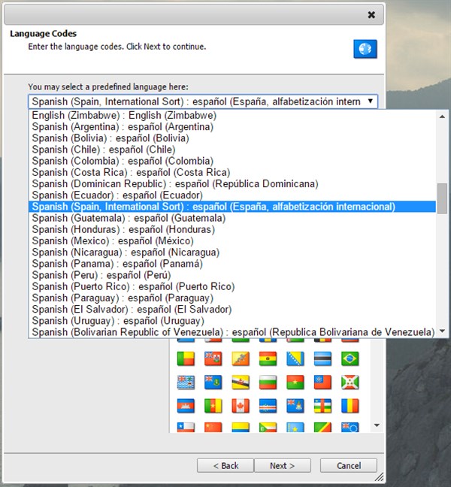Pick Spanish (Nicaragua) language option
The image size is (451, 487).
click(232, 253)
